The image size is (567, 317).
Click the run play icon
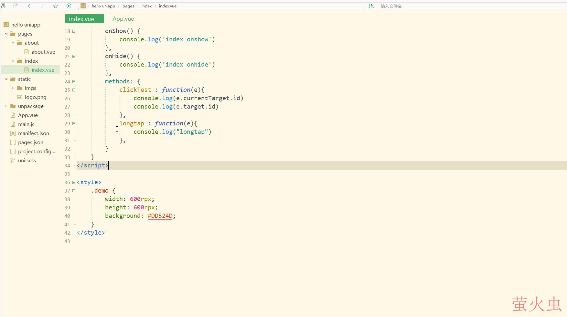[x=69, y=6]
